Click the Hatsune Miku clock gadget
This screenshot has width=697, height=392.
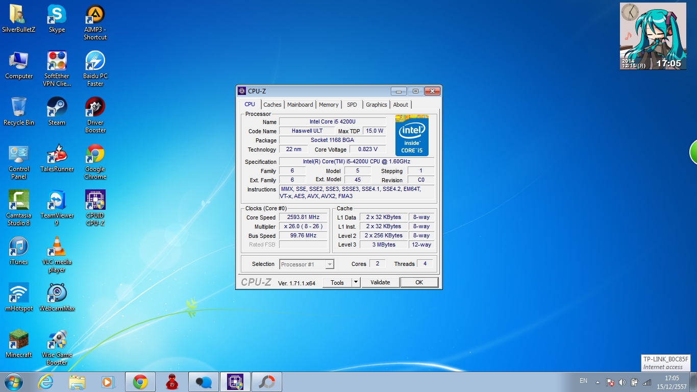653,36
